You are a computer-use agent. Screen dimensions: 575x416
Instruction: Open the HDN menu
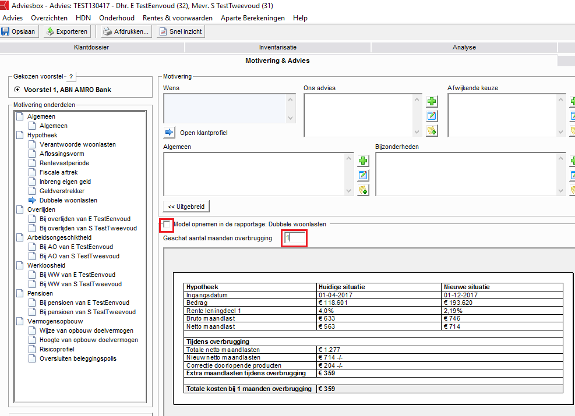[x=83, y=18]
